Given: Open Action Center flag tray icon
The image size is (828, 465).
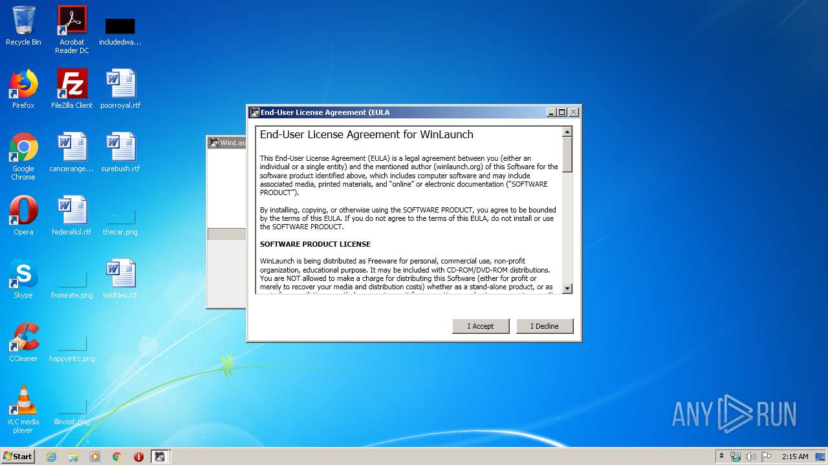Looking at the screenshot, I should [766, 457].
